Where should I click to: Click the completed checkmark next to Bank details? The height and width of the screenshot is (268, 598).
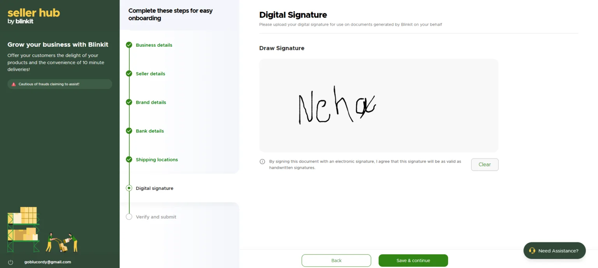(129, 131)
